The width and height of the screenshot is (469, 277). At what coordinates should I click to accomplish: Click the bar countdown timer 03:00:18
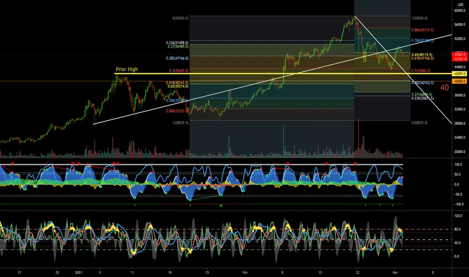pyautogui.click(x=460, y=59)
